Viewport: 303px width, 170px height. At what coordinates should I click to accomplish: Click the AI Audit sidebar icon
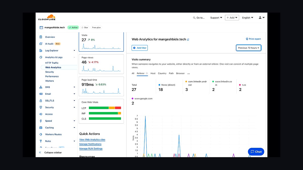click(41, 44)
